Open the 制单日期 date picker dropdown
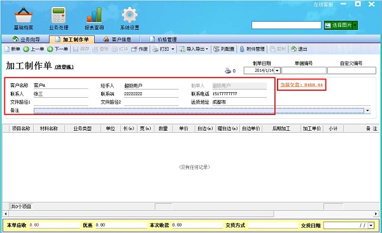The width and height of the screenshot is (382, 233). tap(277, 70)
